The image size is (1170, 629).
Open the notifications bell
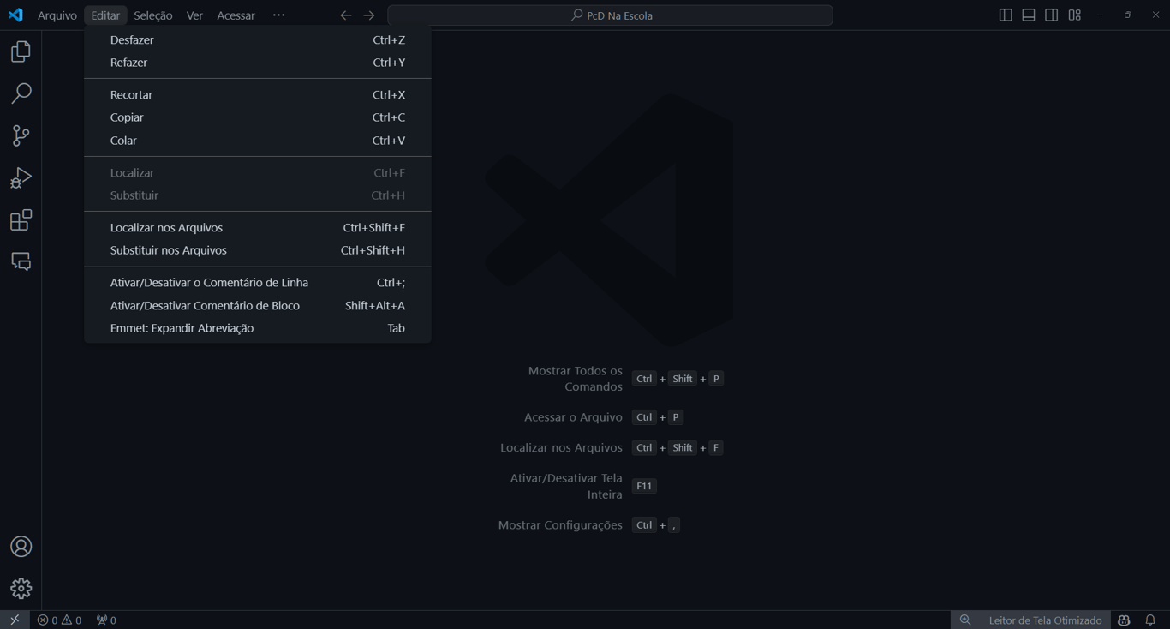click(1150, 620)
